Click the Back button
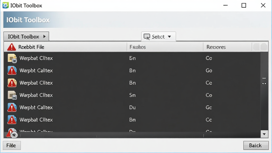Viewport: 272px width, 153px height. tap(256, 145)
